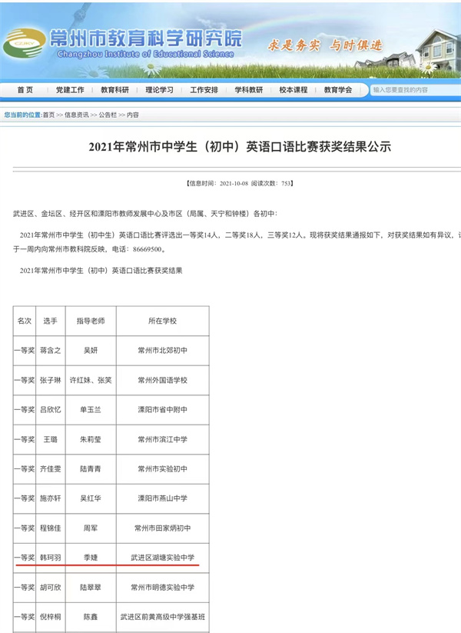Select teacher cell 许红妹、张笑
The height and width of the screenshot is (633, 461).
(x=91, y=380)
